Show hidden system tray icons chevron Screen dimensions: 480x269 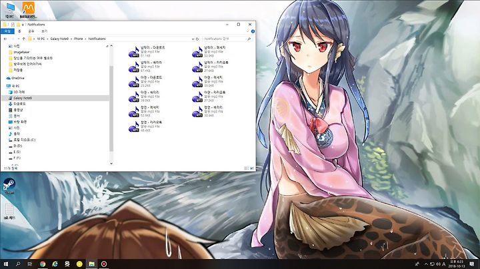[426, 264]
